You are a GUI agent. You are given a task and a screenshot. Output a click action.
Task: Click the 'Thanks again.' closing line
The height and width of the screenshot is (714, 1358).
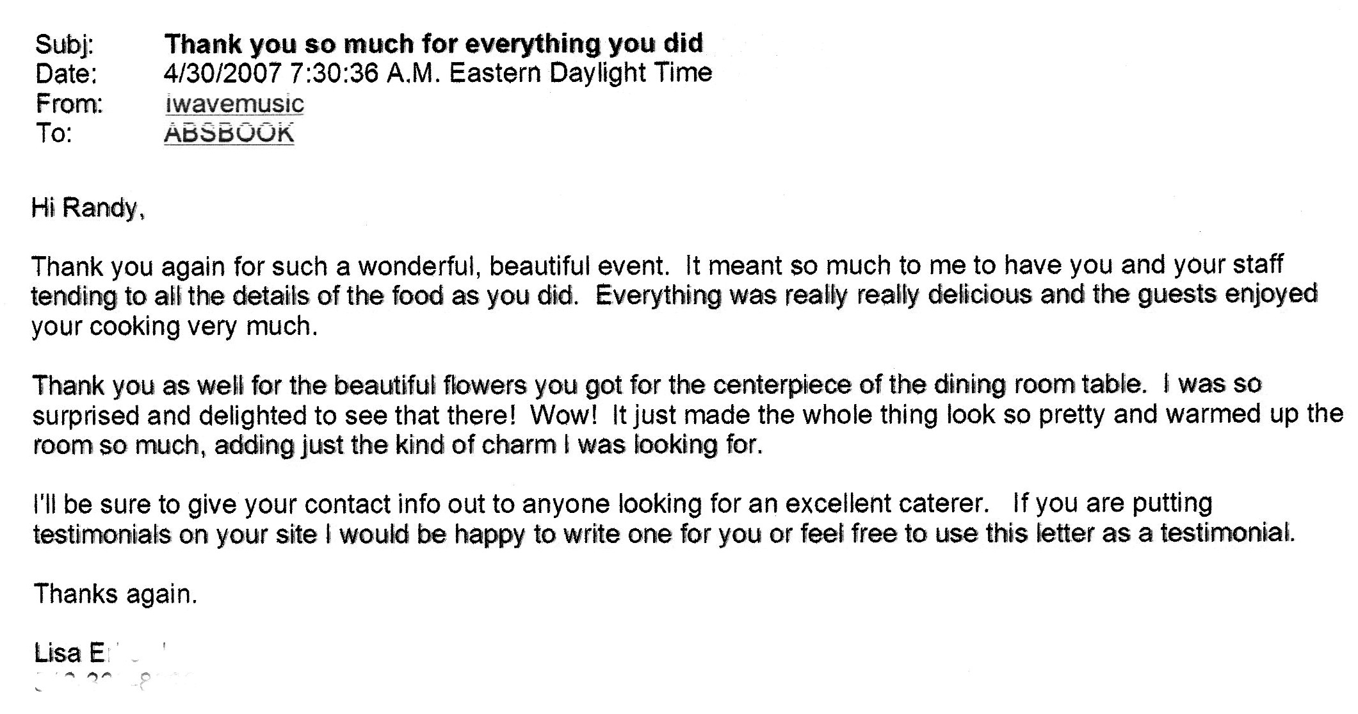click(115, 594)
